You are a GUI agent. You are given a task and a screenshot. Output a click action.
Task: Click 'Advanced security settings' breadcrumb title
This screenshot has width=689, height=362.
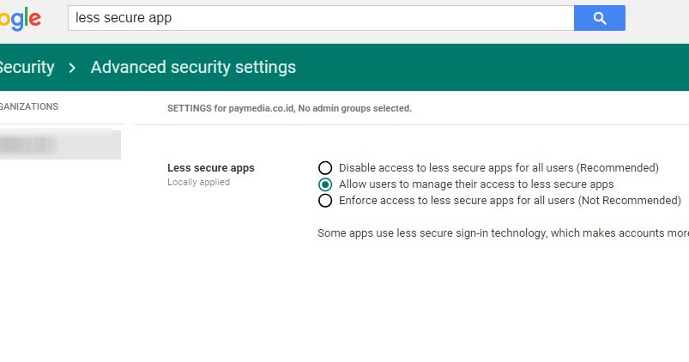193,67
